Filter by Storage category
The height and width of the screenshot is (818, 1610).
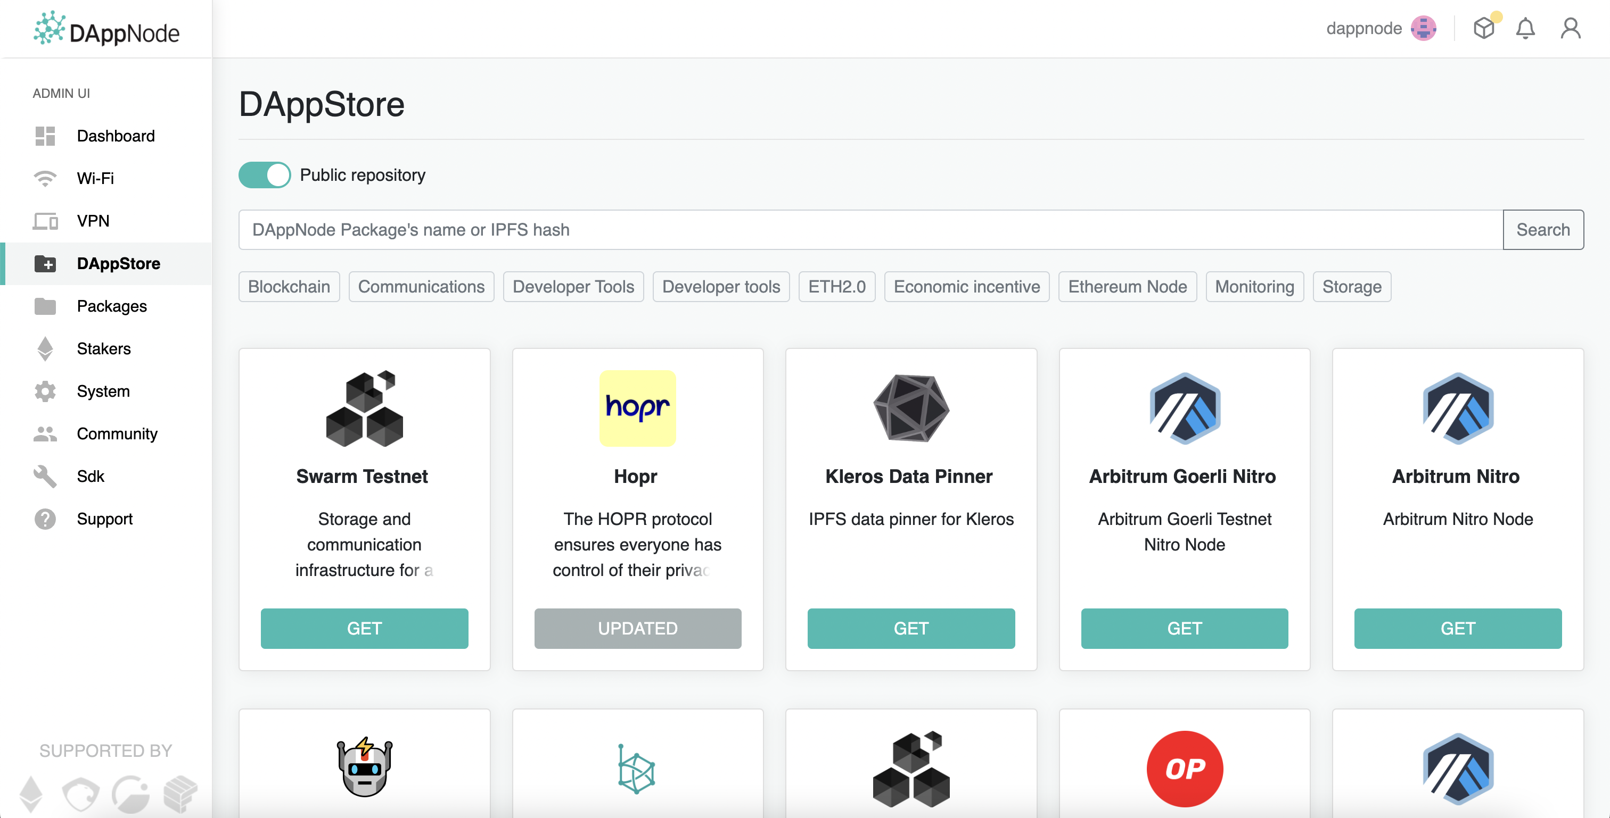(x=1352, y=287)
